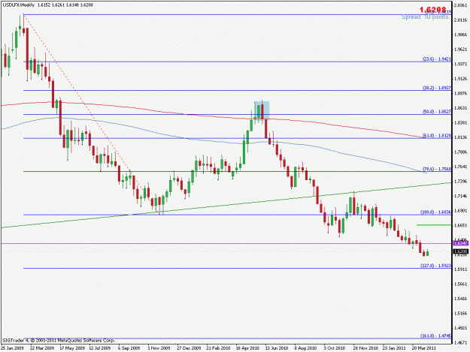Click the 23 Jan 2011 date label
470x352 pixels.
pyautogui.click(x=394, y=348)
